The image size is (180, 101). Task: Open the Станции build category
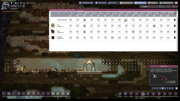pyautogui.click(x=48, y=93)
